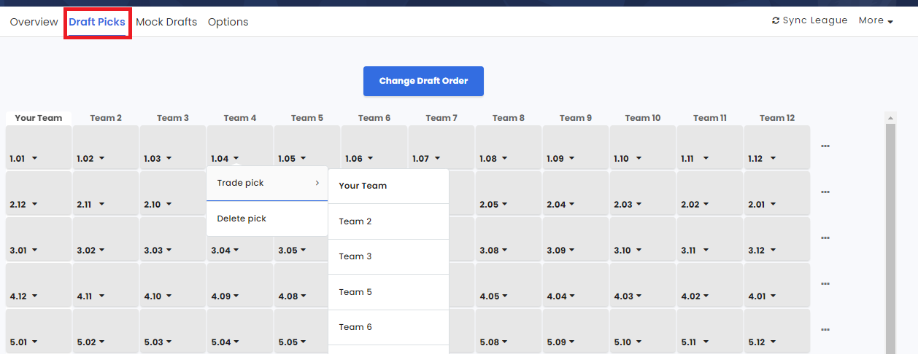This screenshot has height=354, width=918.
Task: Choose Trade pick from context menu
Action: (267, 183)
